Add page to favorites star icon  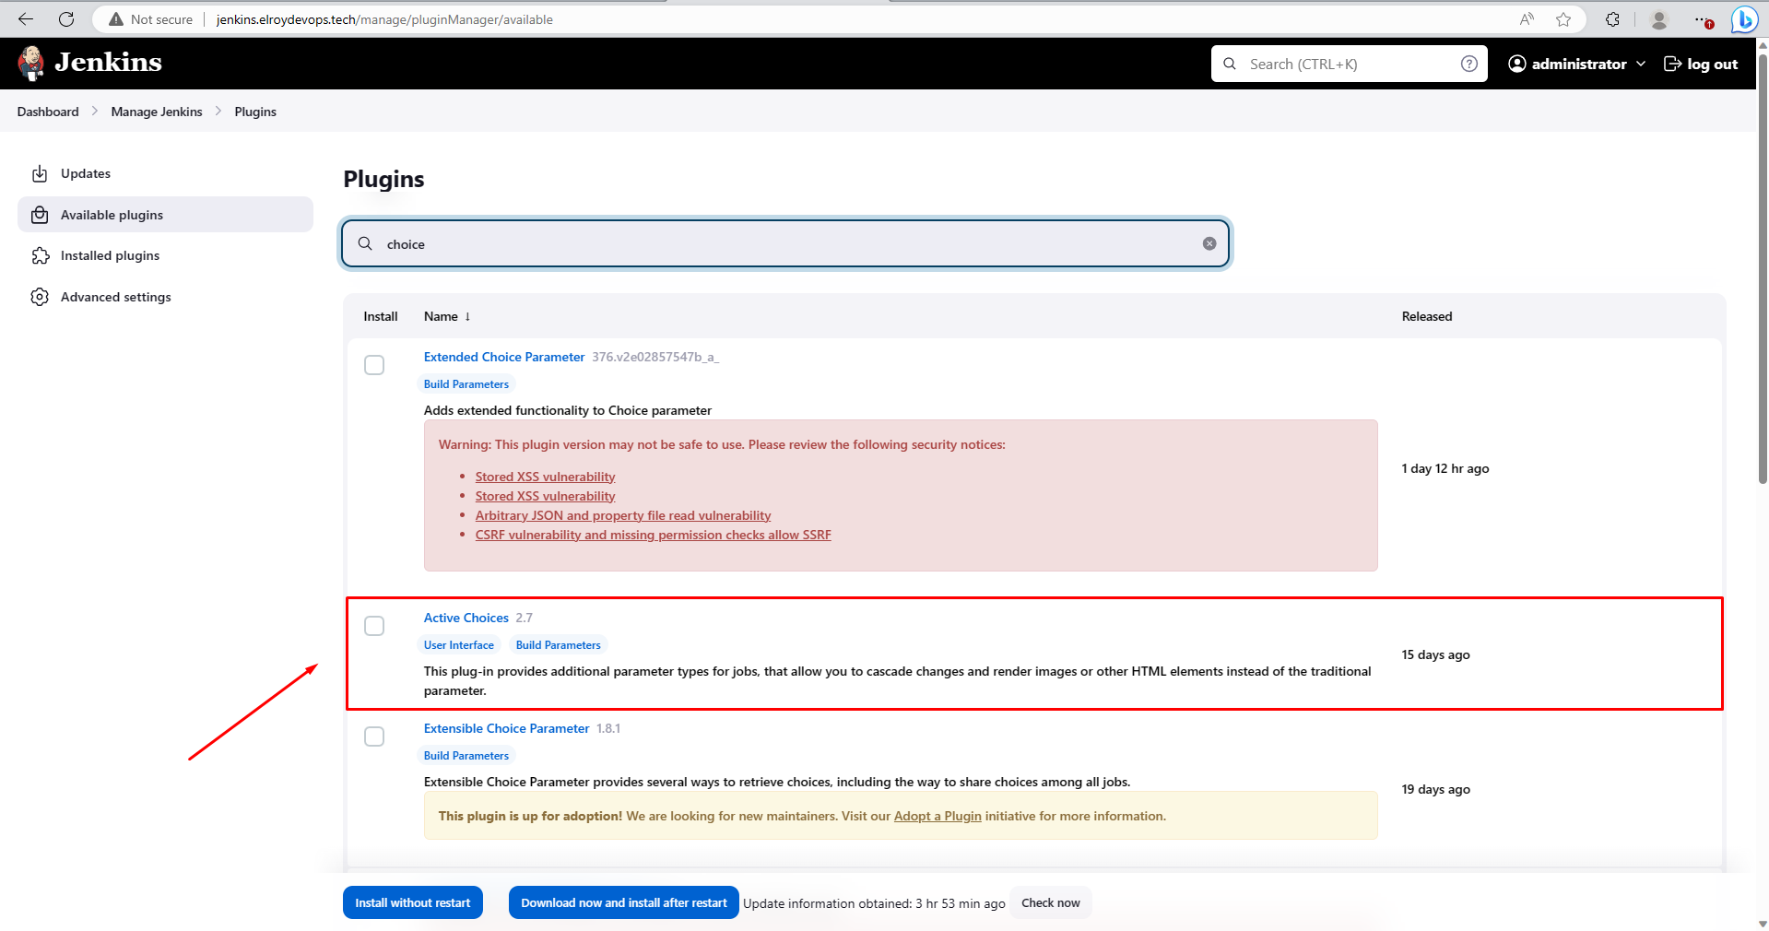[1563, 19]
